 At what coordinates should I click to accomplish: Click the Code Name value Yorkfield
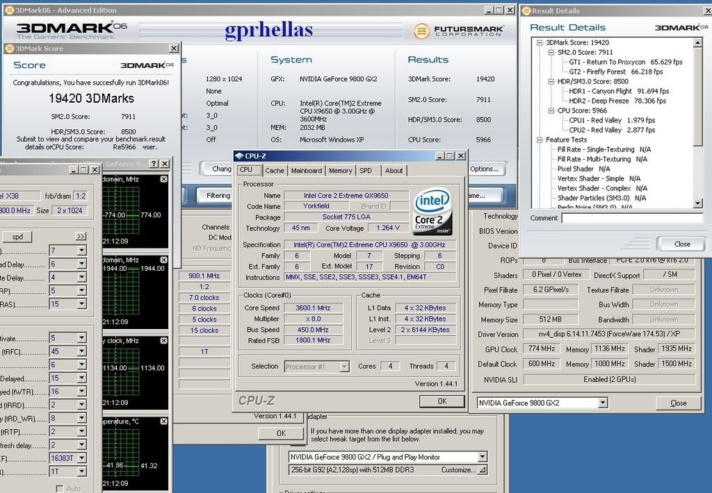(x=316, y=206)
